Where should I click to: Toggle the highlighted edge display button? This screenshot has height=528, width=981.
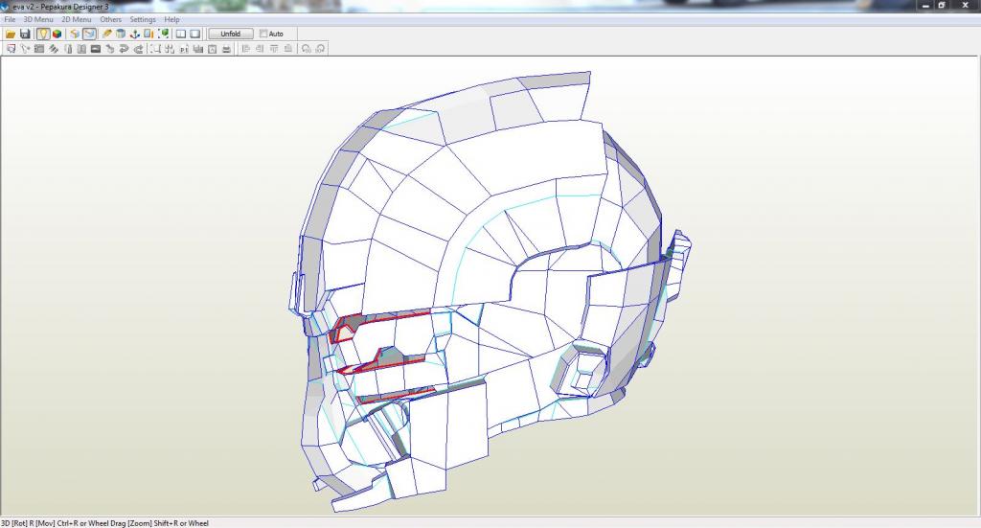pos(89,34)
